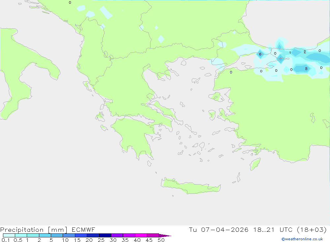This screenshot has height=242, width=330.
Task: Click the above-50 arrow tip of legend
Action: [x=165, y=236]
